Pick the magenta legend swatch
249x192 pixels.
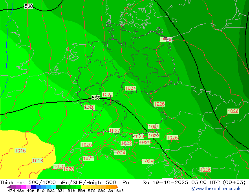[23, 187]
